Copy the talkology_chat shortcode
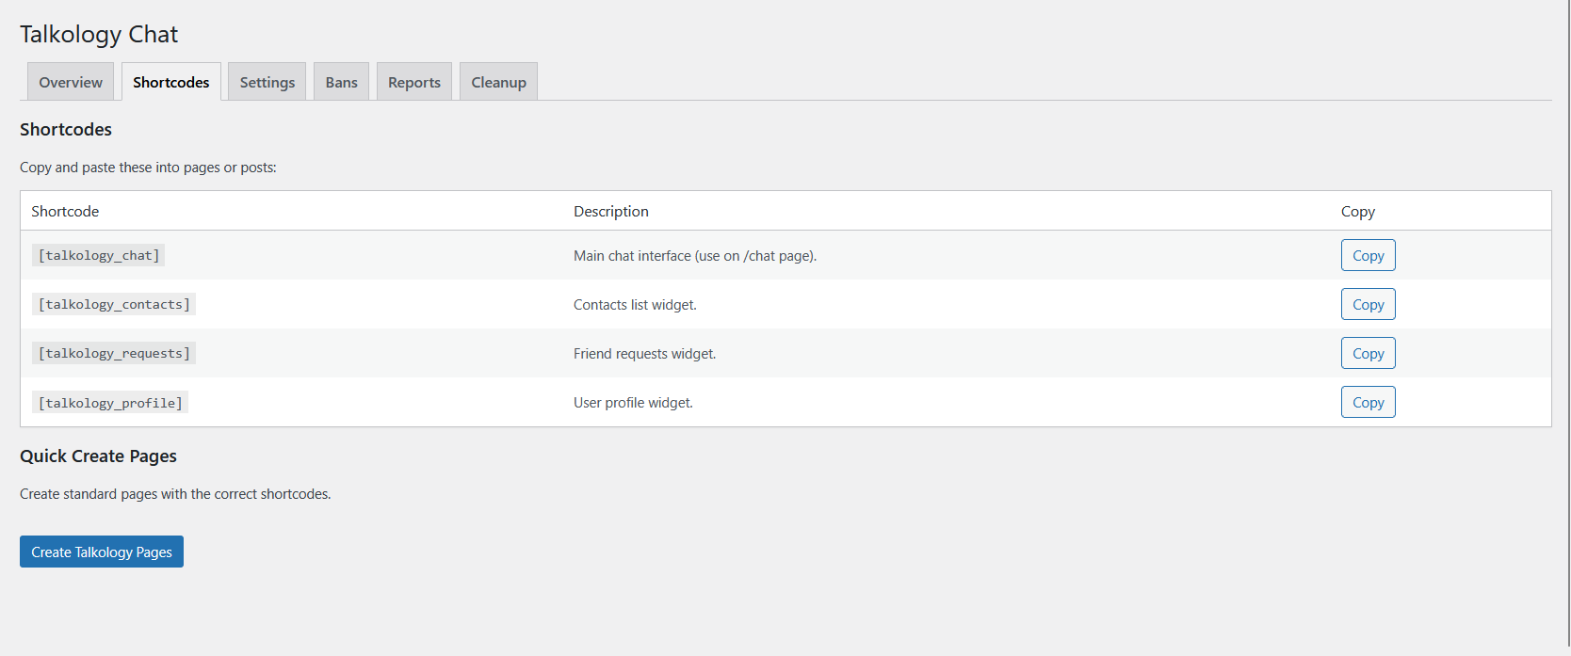 coord(1368,255)
